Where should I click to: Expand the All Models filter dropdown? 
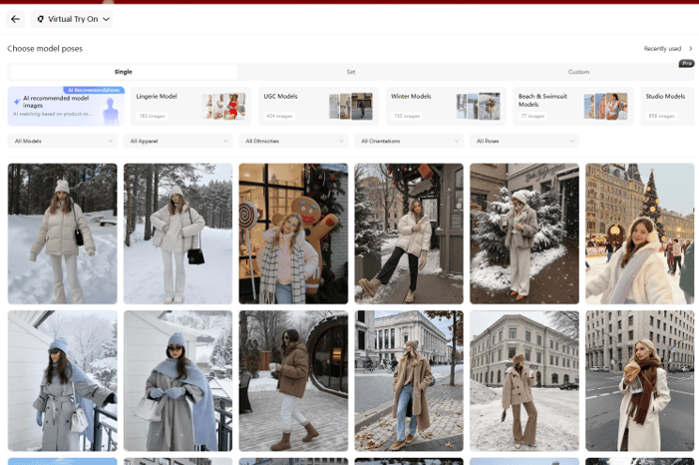pos(63,141)
